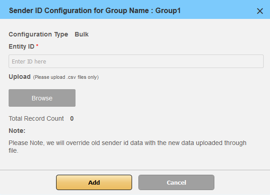Click the Entity ID input field
This screenshot has height=195, width=270.
[136, 61]
